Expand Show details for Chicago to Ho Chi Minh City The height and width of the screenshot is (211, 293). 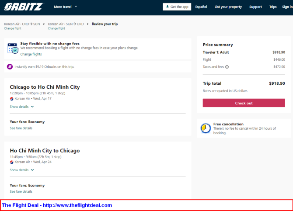22,107
